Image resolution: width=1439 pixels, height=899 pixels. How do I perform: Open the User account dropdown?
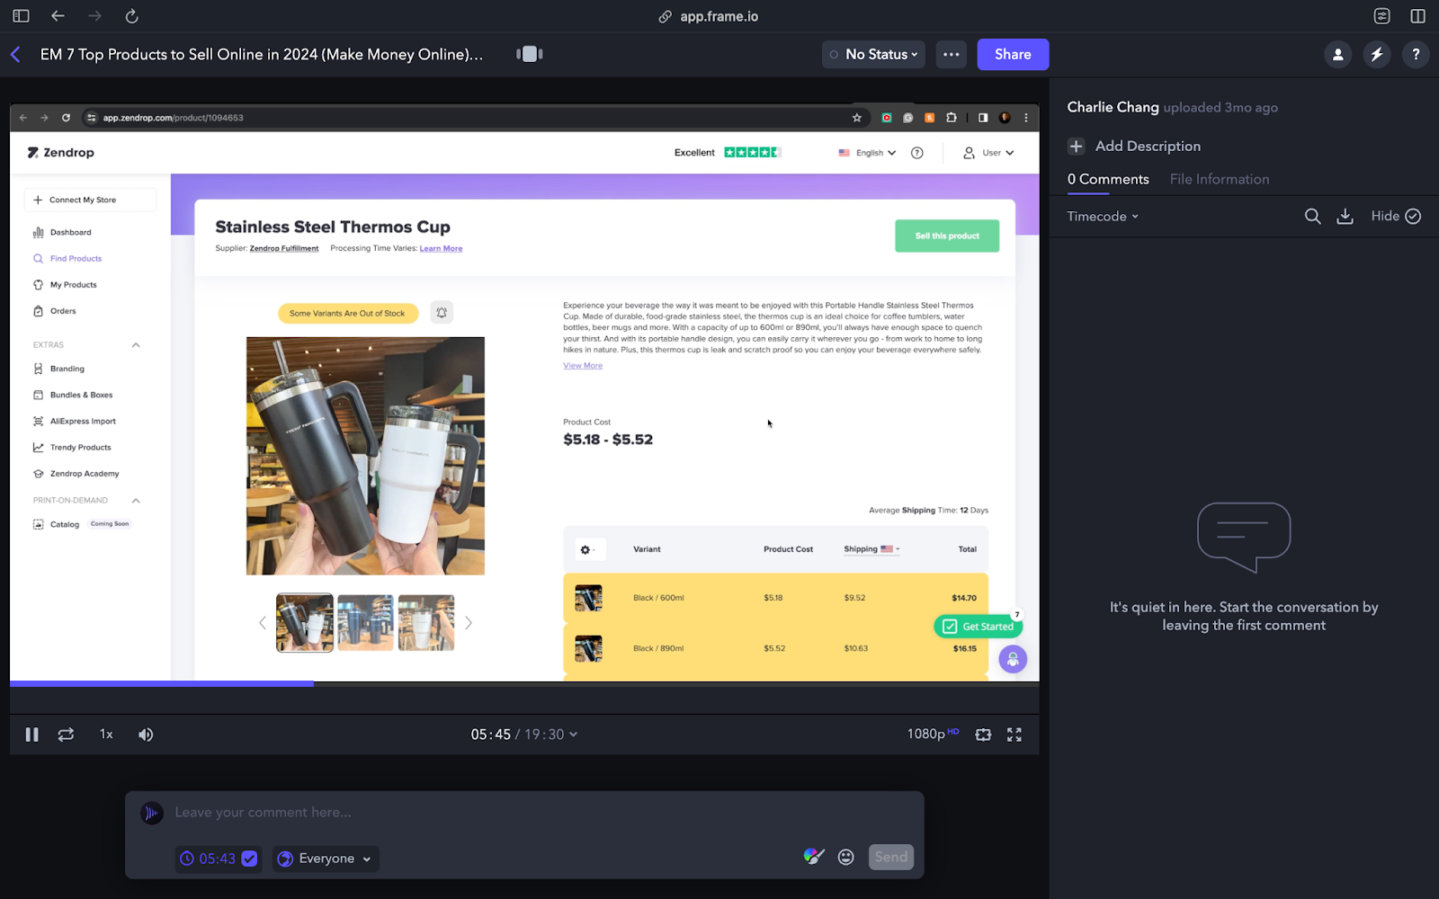click(988, 153)
